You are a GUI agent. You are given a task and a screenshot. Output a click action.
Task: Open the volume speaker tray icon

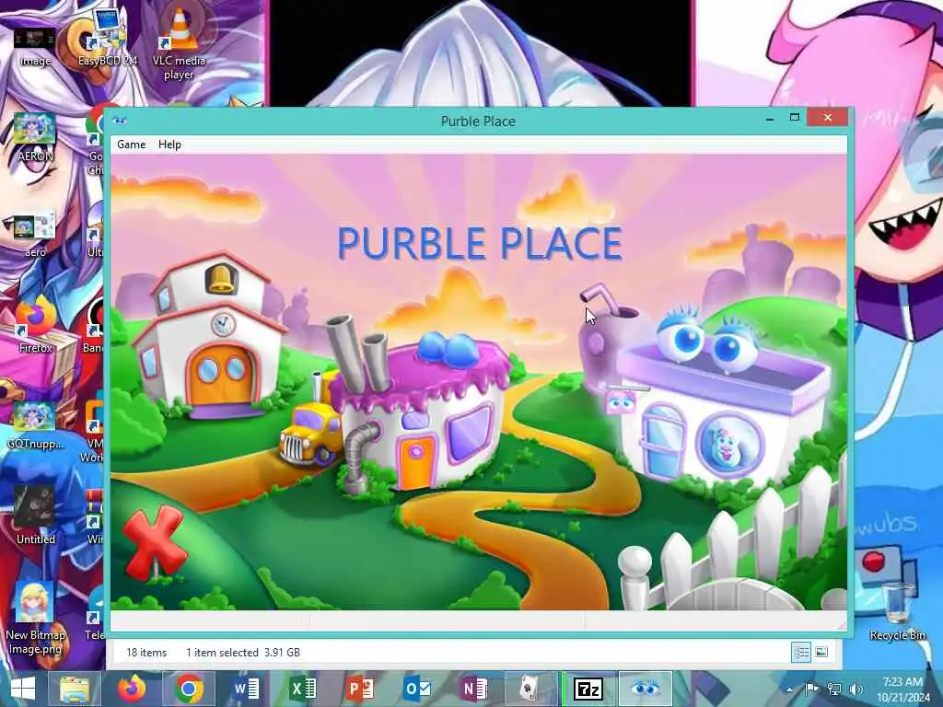(856, 689)
